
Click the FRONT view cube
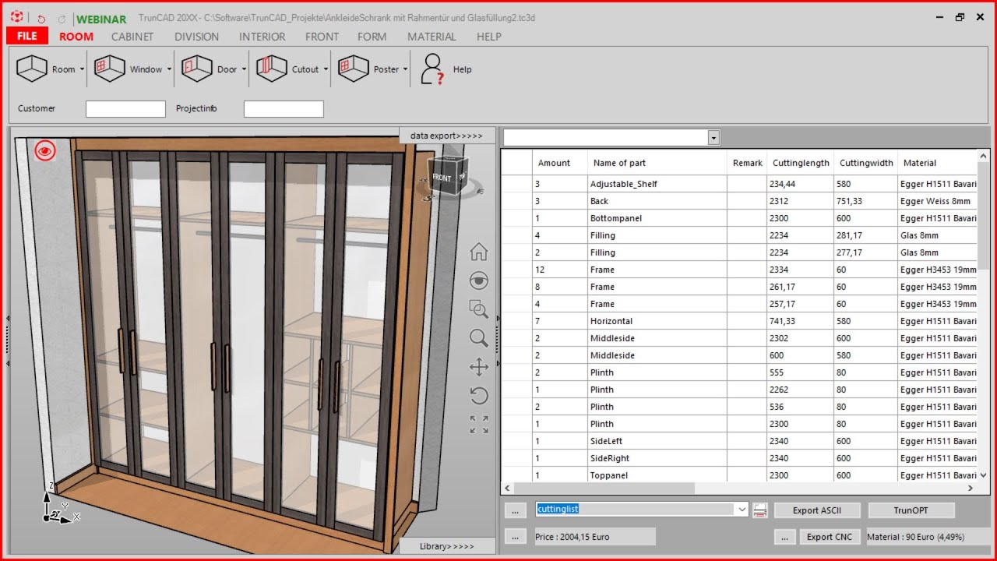448,176
